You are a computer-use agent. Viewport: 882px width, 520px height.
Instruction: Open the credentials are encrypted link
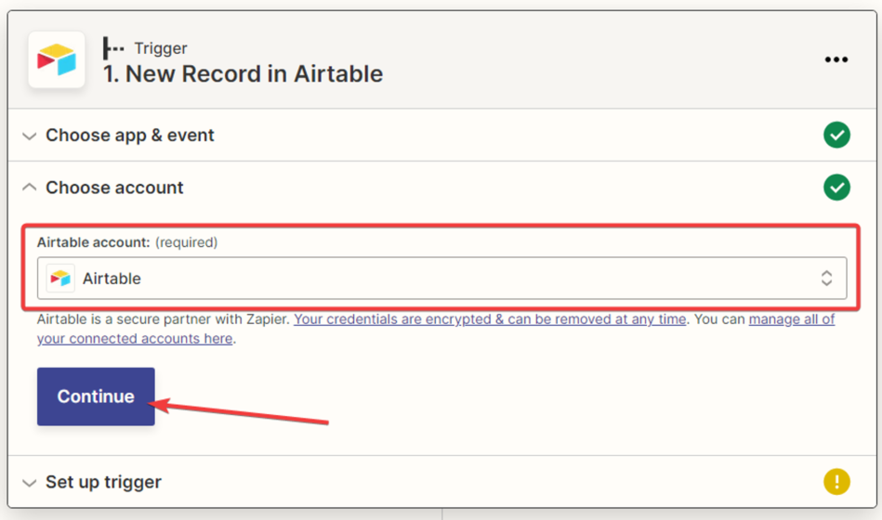490,319
